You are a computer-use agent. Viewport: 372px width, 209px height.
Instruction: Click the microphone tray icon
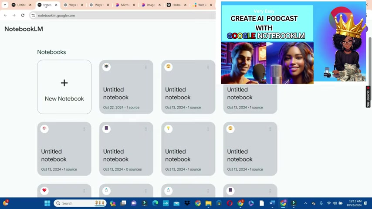pyautogui.click(x=321, y=203)
